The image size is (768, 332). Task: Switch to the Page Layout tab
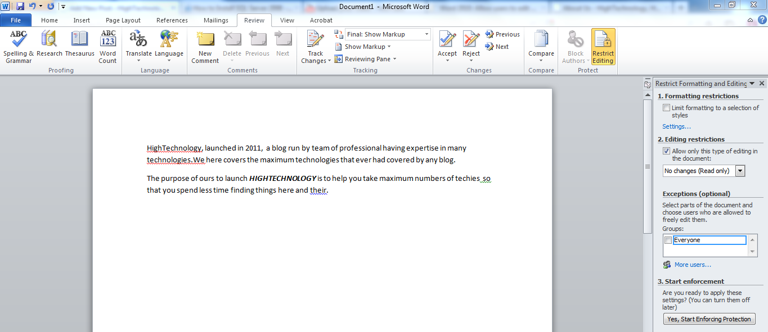[x=123, y=20]
